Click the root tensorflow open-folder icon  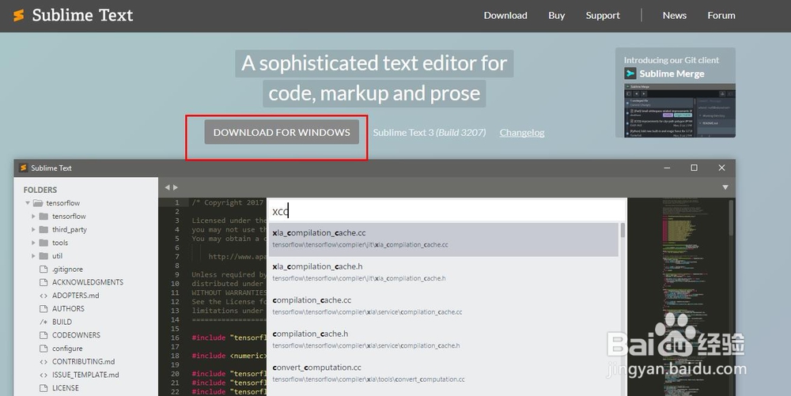(x=38, y=203)
